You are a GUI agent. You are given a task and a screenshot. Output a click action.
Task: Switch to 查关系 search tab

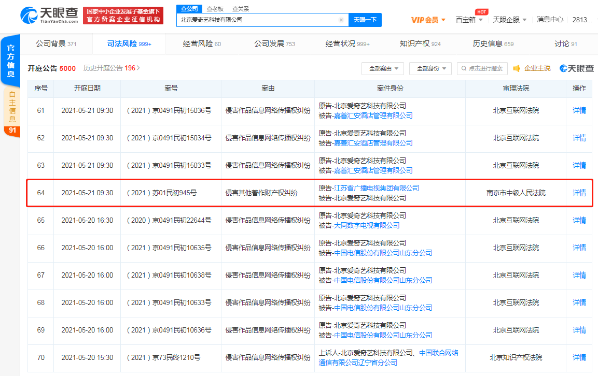click(x=240, y=9)
